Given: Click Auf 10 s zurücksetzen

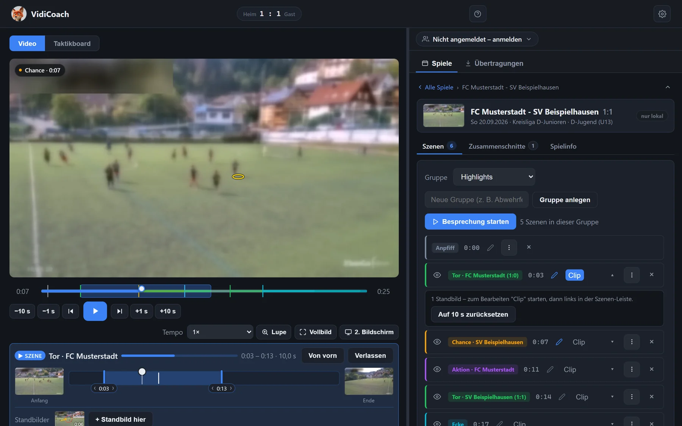Looking at the screenshot, I should [x=473, y=314].
